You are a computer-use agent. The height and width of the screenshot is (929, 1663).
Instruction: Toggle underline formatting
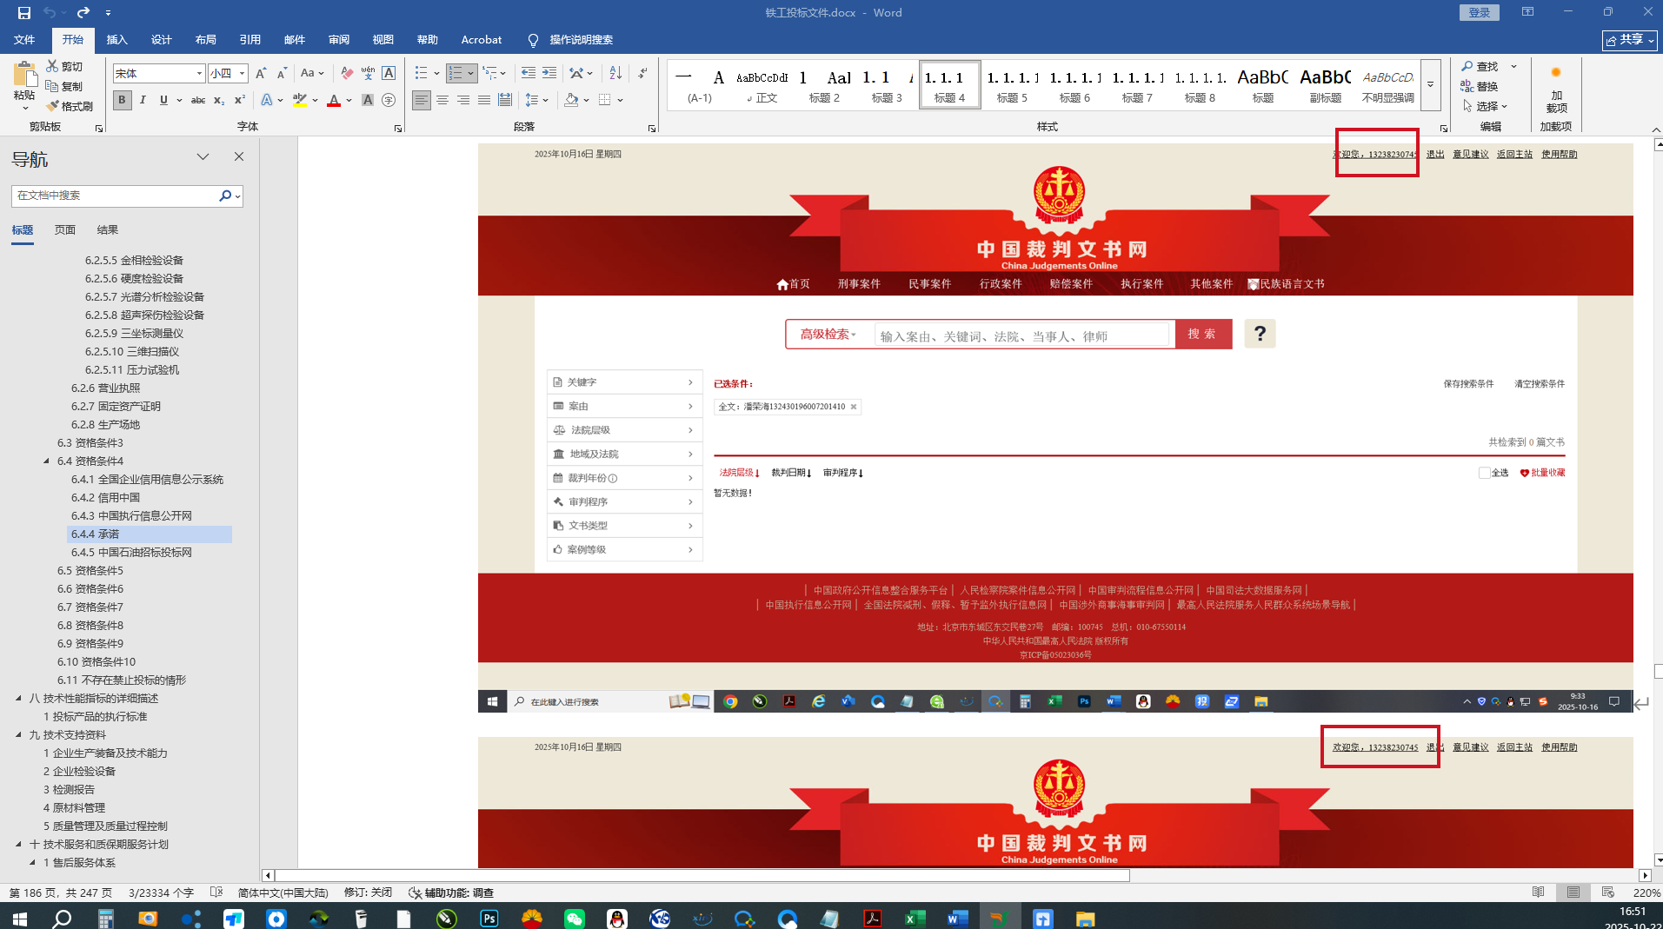[163, 100]
